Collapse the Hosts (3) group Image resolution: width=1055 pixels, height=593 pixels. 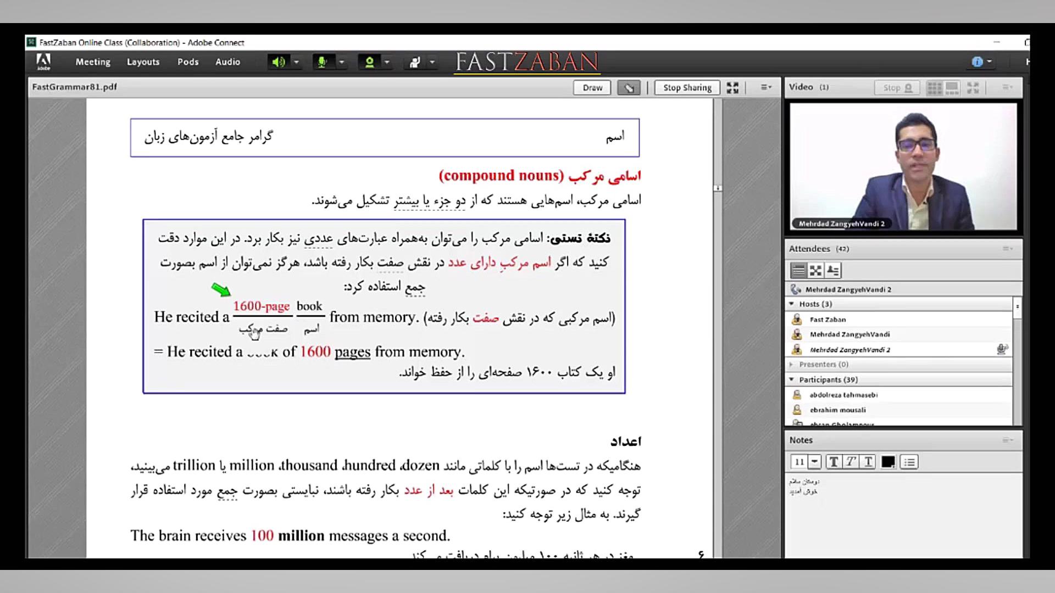(792, 304)
